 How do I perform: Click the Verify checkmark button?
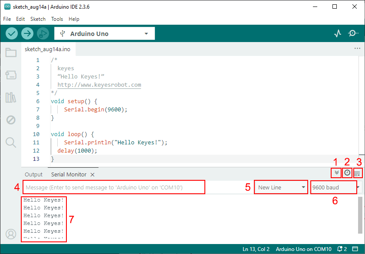point(12,33)
